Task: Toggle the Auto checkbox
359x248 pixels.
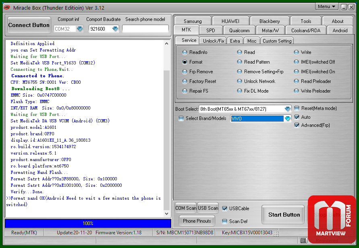Action: 297,117
